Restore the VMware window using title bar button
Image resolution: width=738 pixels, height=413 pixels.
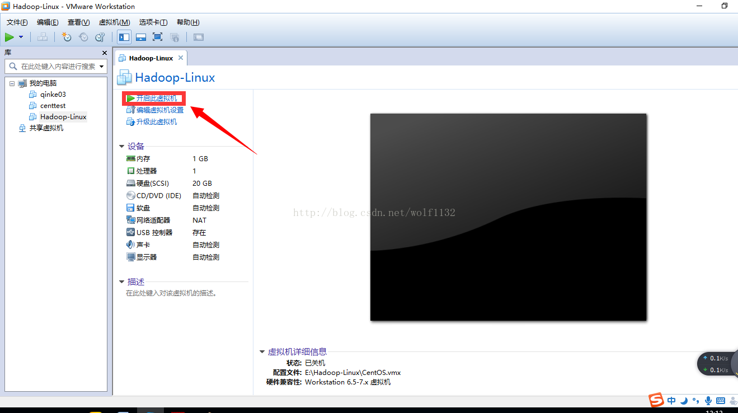tap(725, 6)
